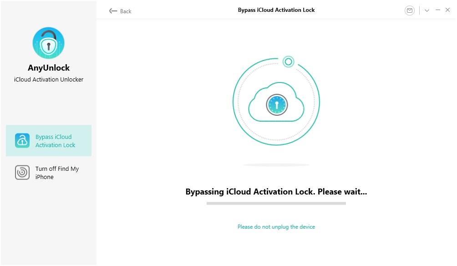Viewport: 457px width, 266px height.
Task: Select the Bypass iCloud Activation Lock sidebar entry
Action: (x=49, y=140)
